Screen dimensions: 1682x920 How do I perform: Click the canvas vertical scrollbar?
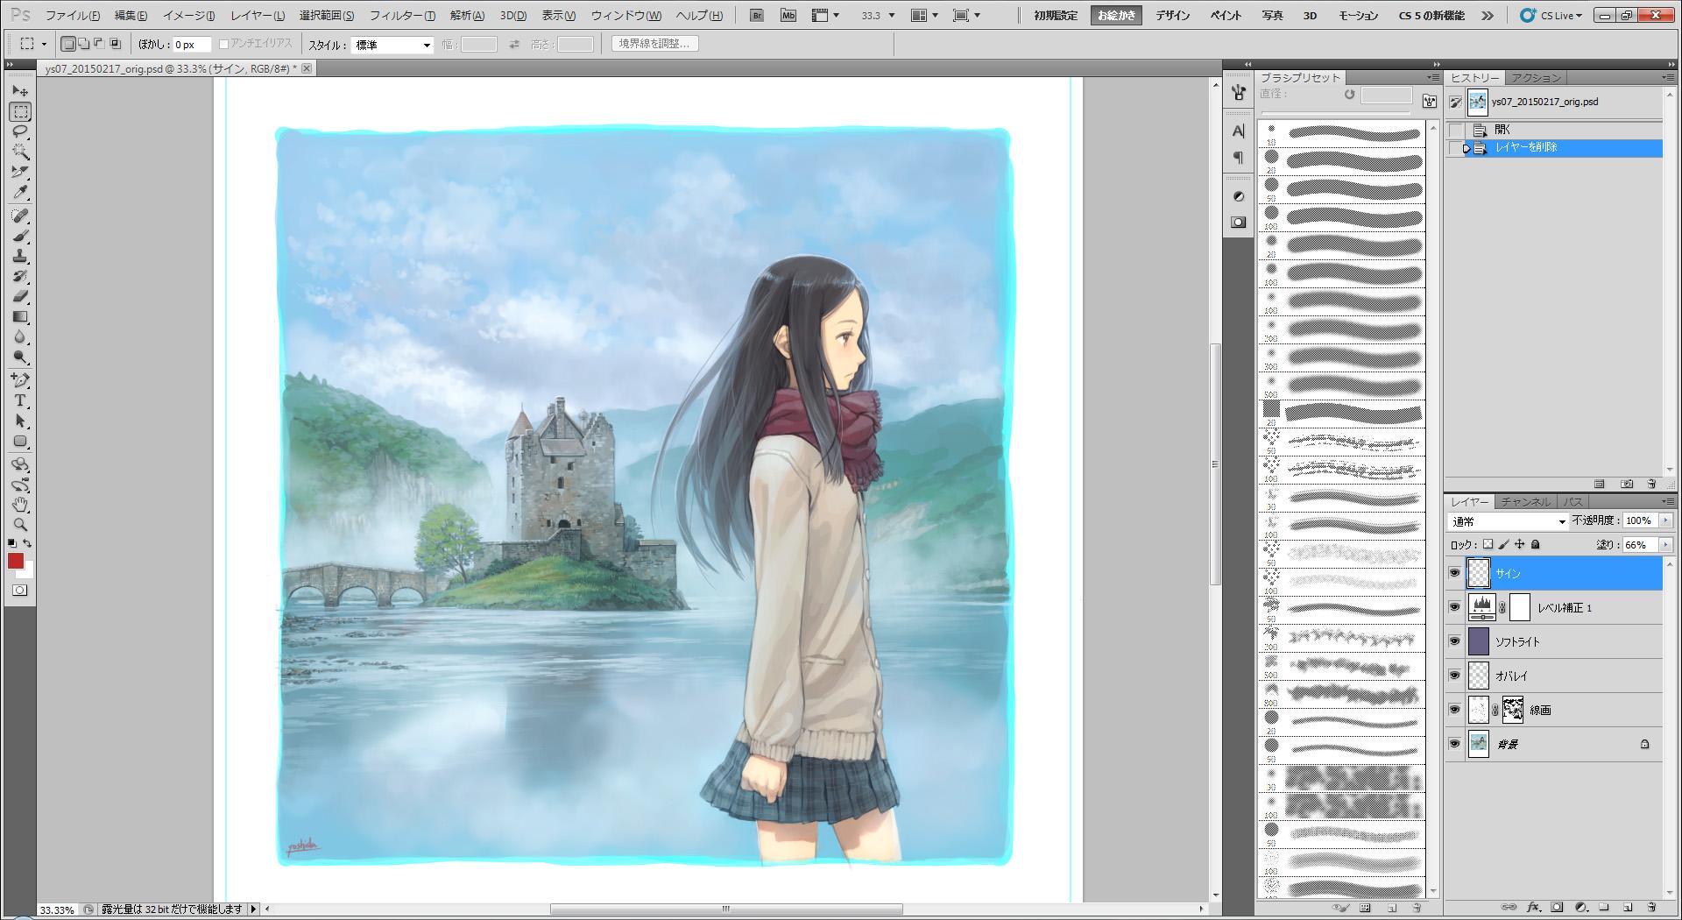pos(1215,464)
